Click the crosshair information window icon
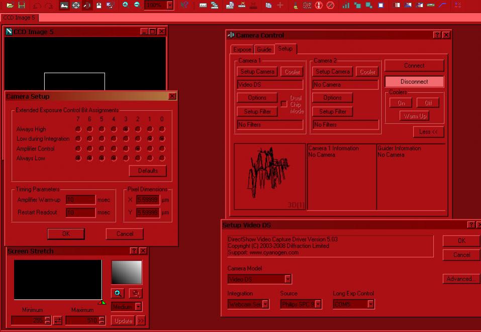 click(76, 5)
